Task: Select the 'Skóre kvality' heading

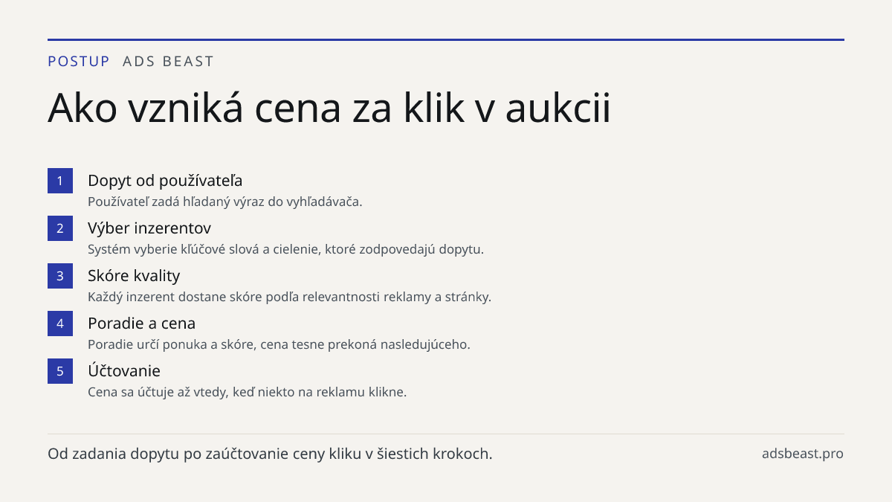Action: coord(134,276)
